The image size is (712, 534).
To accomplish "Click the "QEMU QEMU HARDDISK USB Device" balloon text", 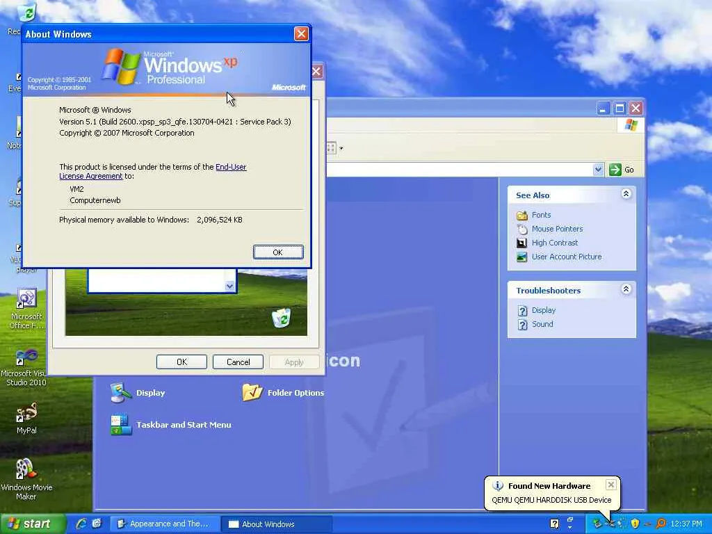I will tap(551, 500).
